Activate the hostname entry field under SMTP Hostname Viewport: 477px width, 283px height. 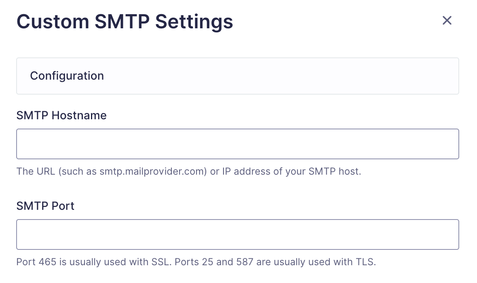[x=238, y=144]
